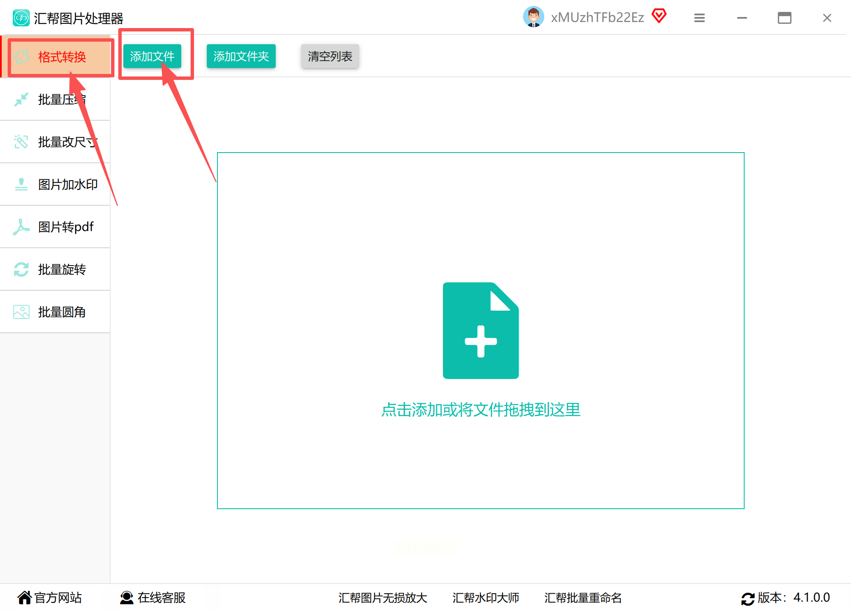Click the user avatar picture
The width and height of the screenshot is (851, 612).
[x=533, y=17]
